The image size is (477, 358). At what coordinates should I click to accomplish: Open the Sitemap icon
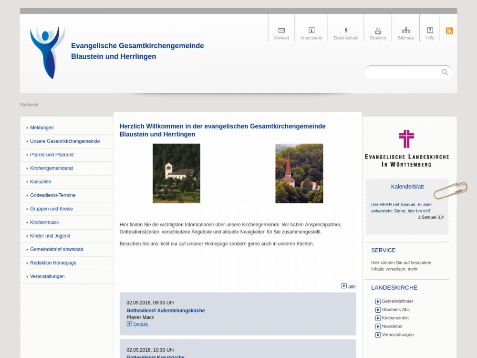(x=406, y=31)
